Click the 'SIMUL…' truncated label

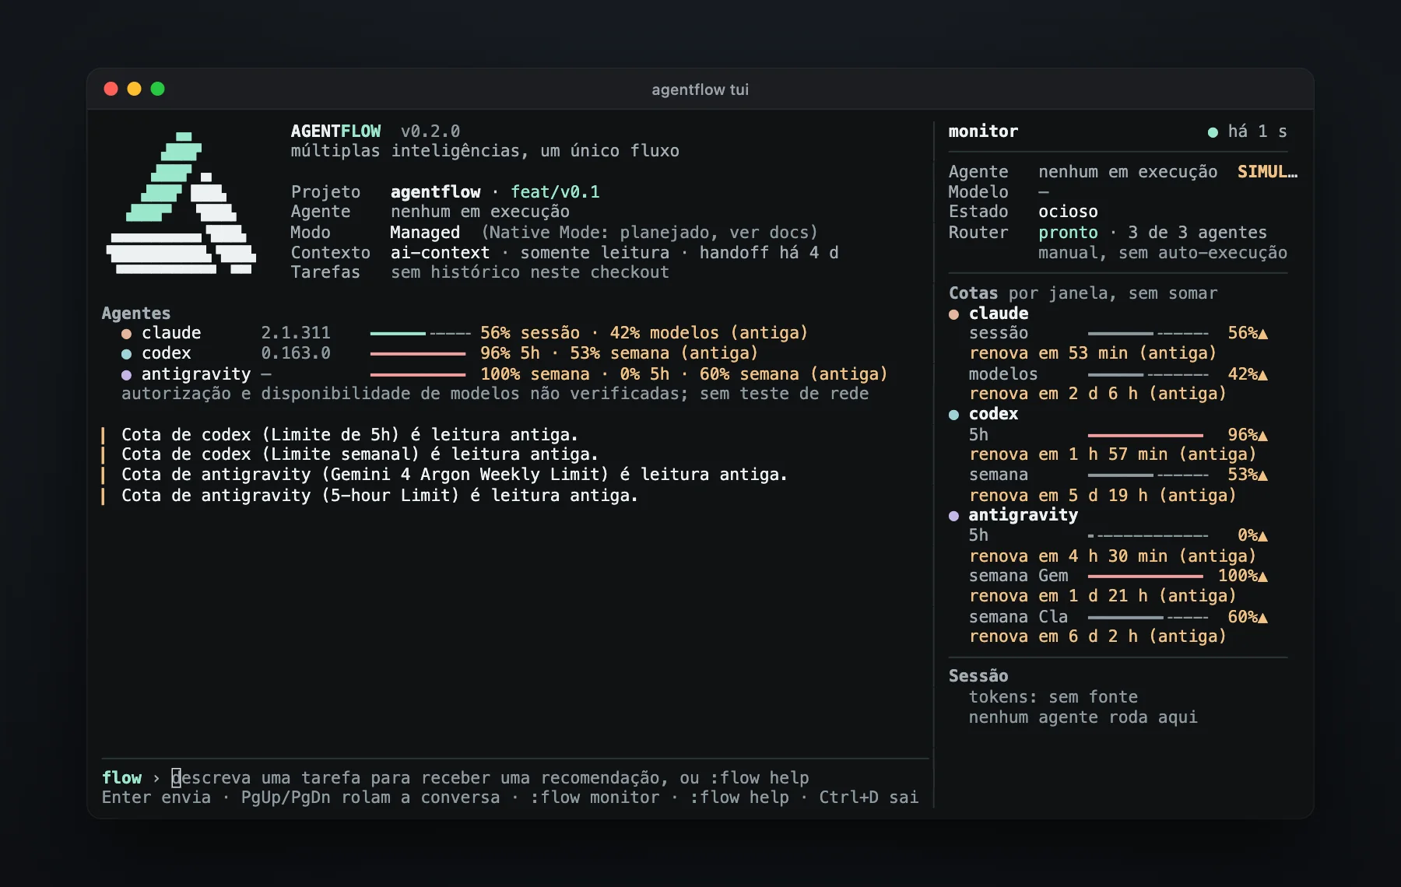click(1267, 172)
